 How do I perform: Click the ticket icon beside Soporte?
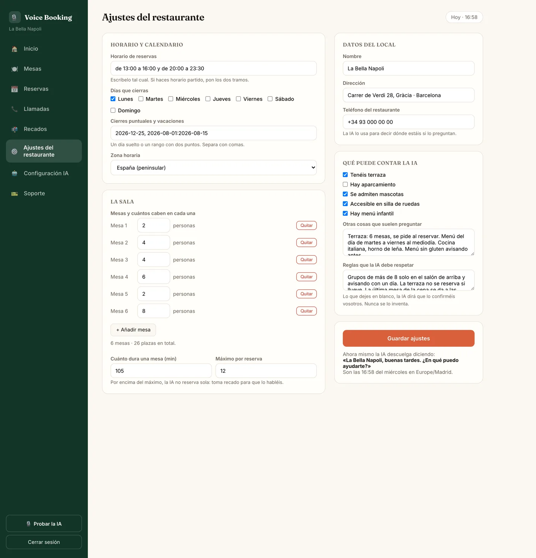click(15, 193)
